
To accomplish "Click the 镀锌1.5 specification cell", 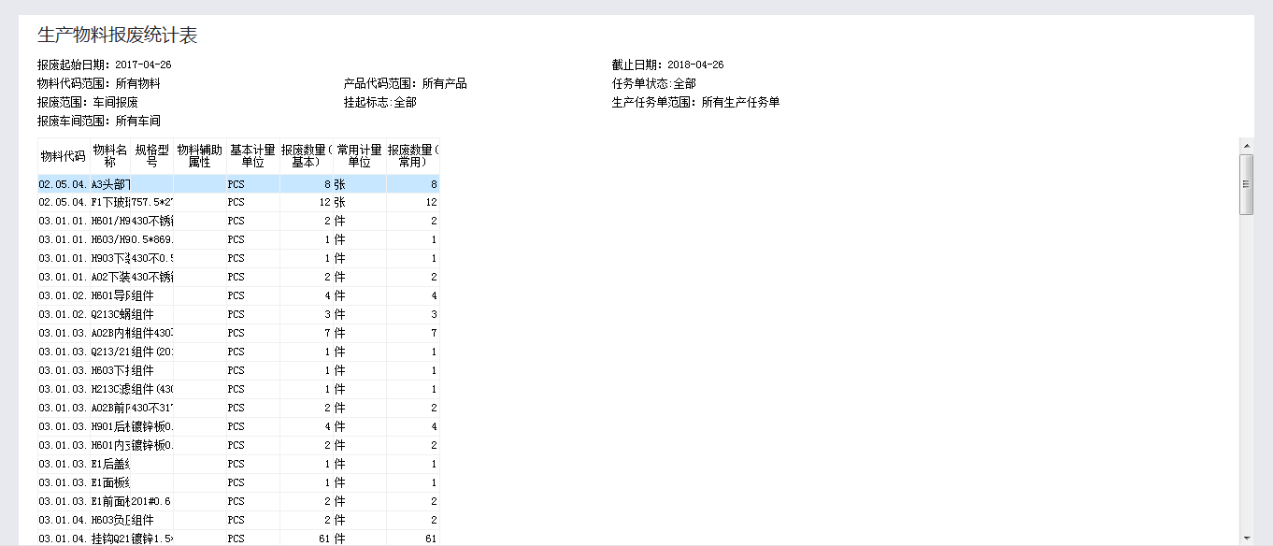I will [x=152, y=539].
